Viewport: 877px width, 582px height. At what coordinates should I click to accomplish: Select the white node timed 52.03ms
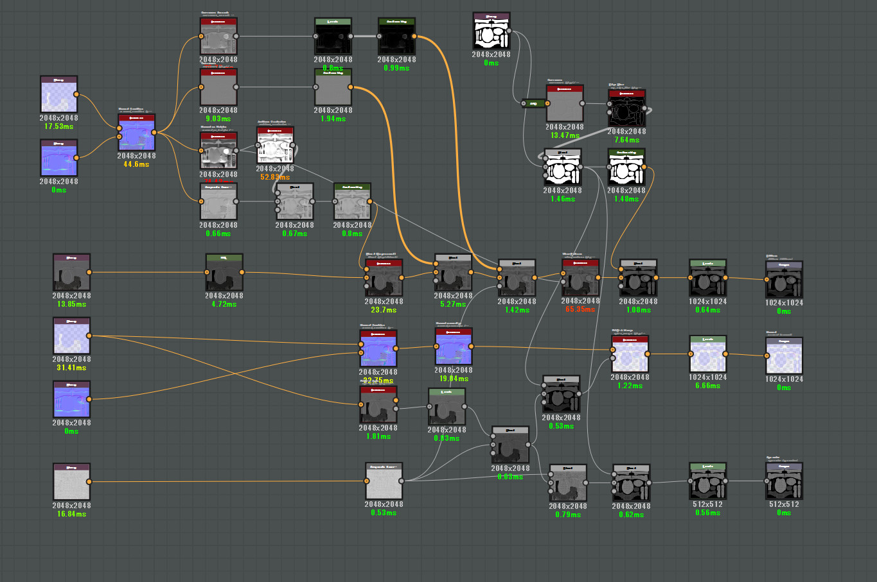pos(275,145)
